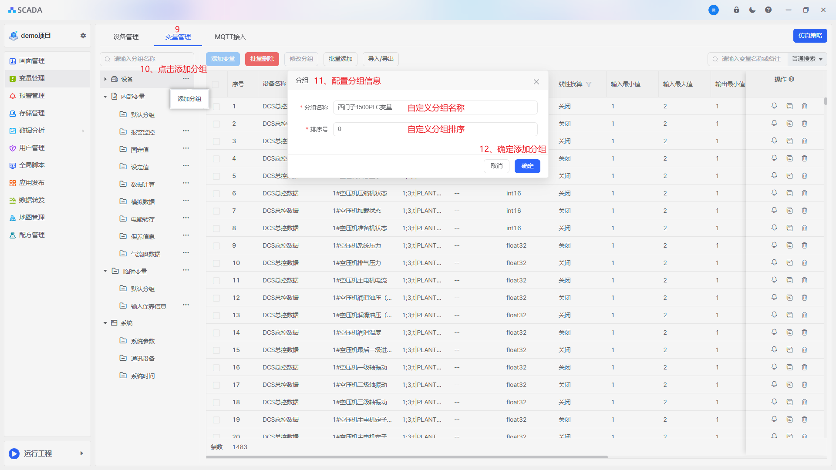Image resolution: width=836 pixels, height=470 pixels.
Task: Toggle dark mode moon icon
Action: (752, 10)
